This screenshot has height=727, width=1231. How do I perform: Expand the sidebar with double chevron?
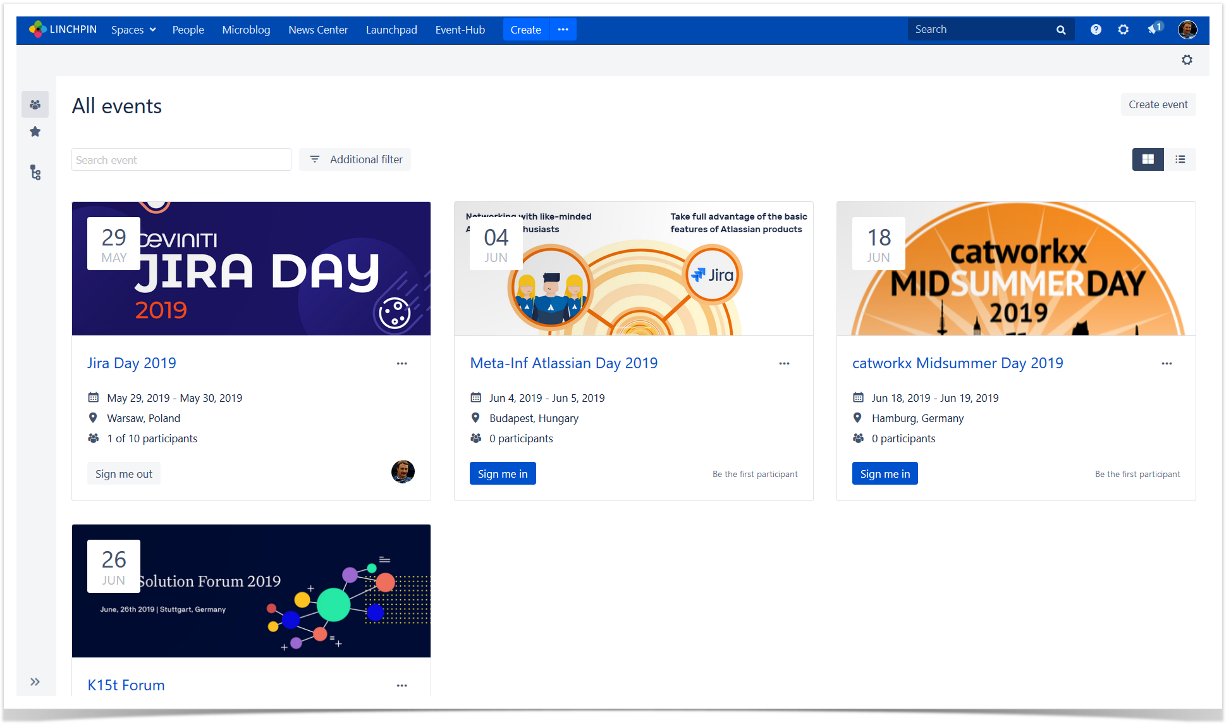pos(35,681)
